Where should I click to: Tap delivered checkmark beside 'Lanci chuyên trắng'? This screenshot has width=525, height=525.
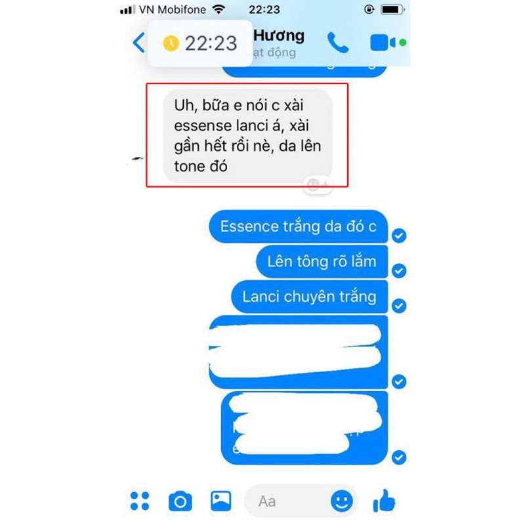[x=399, y=306]
